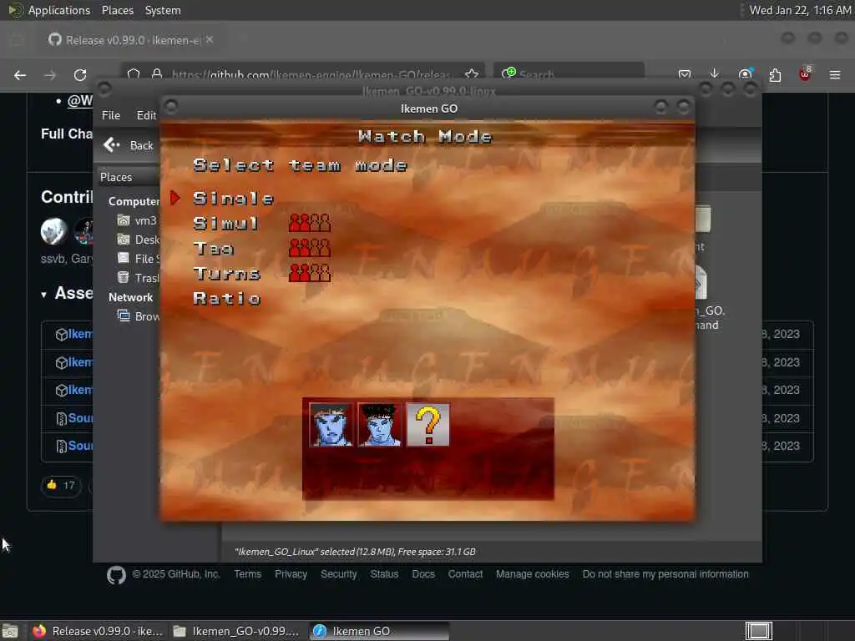
Task: Select the Release v0.99.0 browser tab
Action: click(133, 40)
